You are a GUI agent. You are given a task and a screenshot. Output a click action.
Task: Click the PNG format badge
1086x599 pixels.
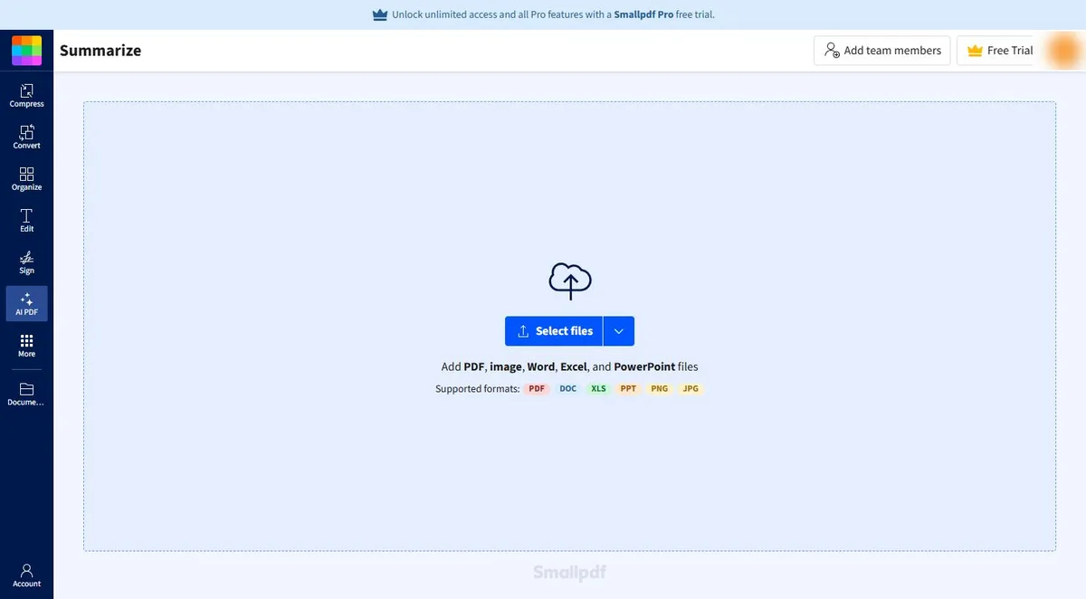click(659, 389)
